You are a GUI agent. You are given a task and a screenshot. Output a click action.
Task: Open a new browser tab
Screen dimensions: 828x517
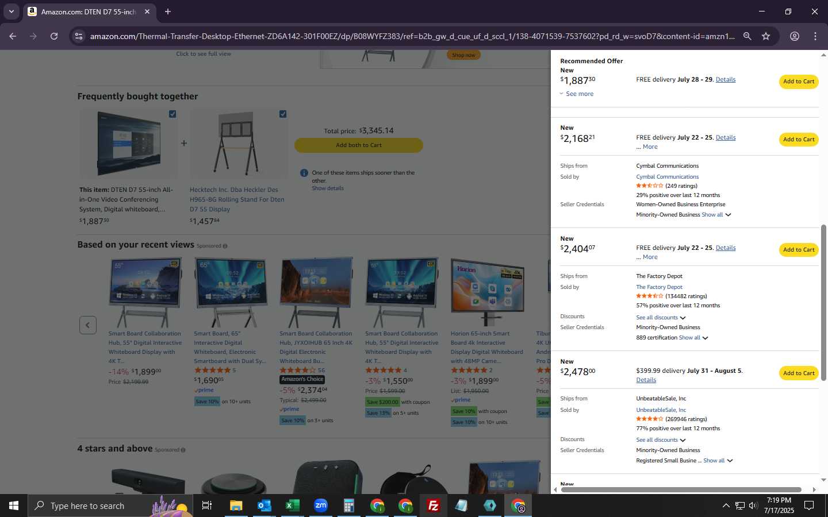pyautogui.click(x=168, y=11)
